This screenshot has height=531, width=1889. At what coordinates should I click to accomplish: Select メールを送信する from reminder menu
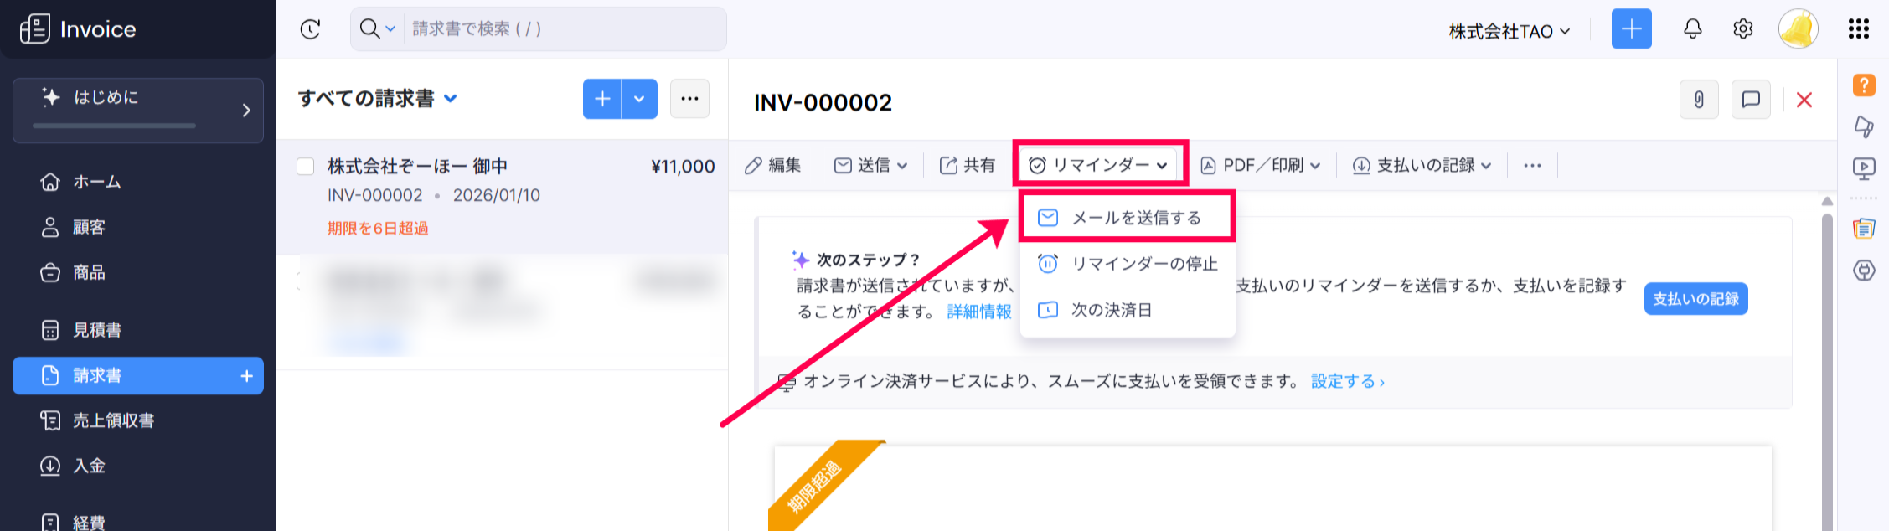tap(1127, 218)
